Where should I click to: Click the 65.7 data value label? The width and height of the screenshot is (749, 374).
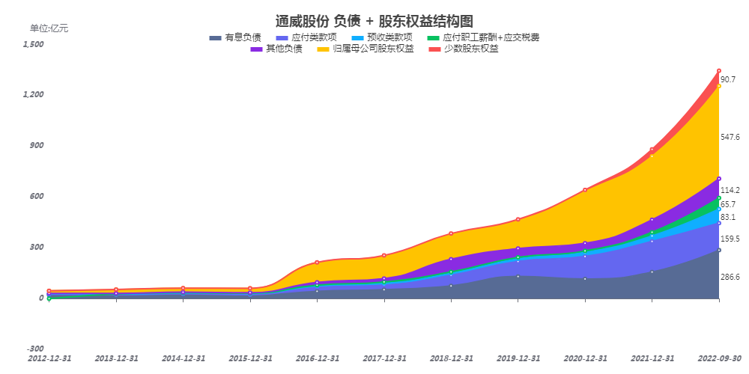(728, 204)
